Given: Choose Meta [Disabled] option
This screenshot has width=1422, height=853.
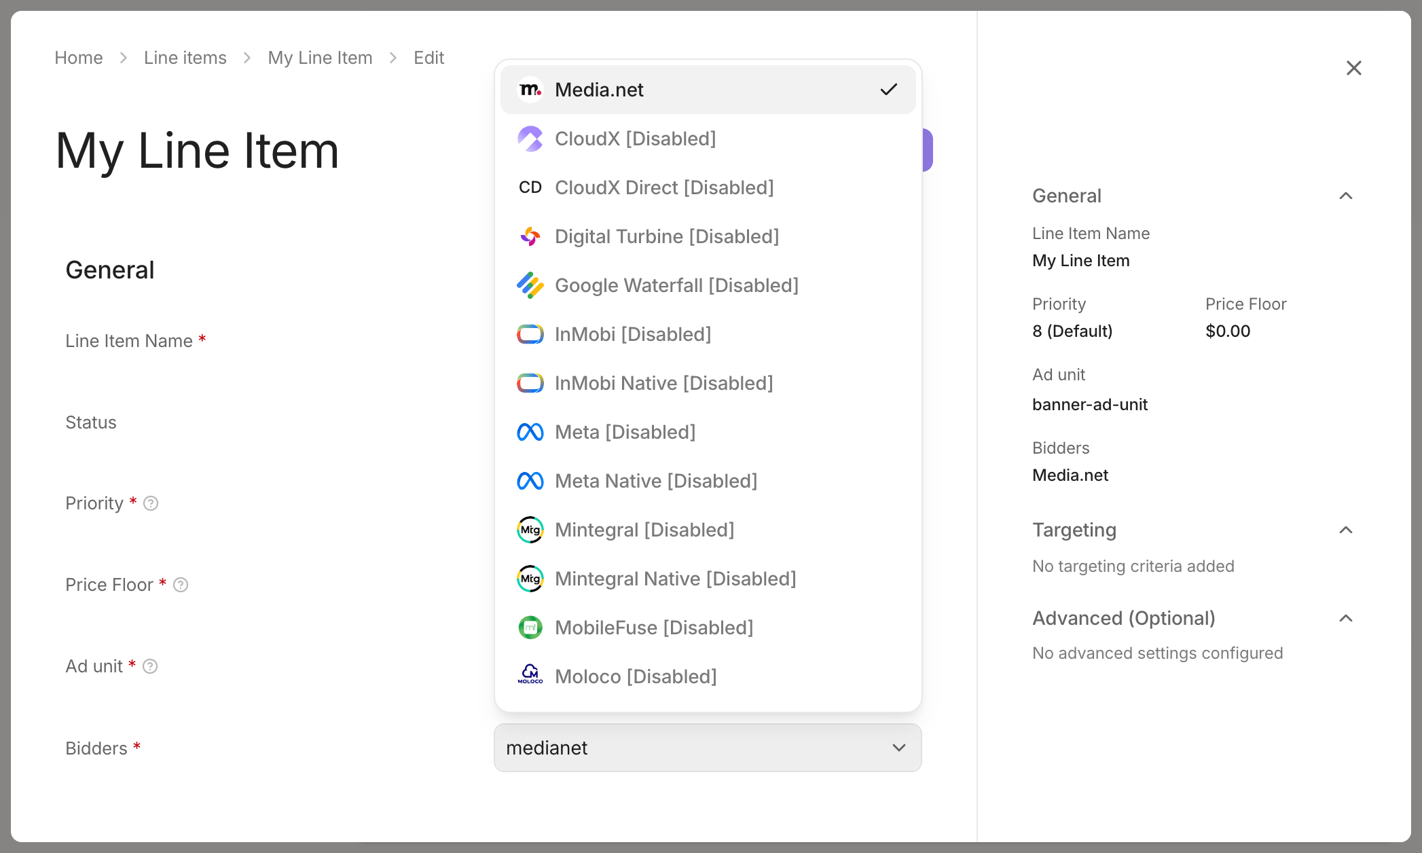Looking at the screenshot, I should pos(708,432).
